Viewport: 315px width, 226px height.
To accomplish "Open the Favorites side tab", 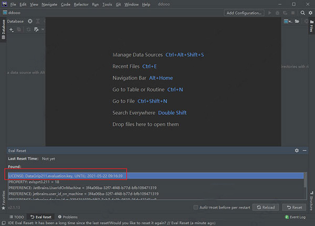I will 4,200.
